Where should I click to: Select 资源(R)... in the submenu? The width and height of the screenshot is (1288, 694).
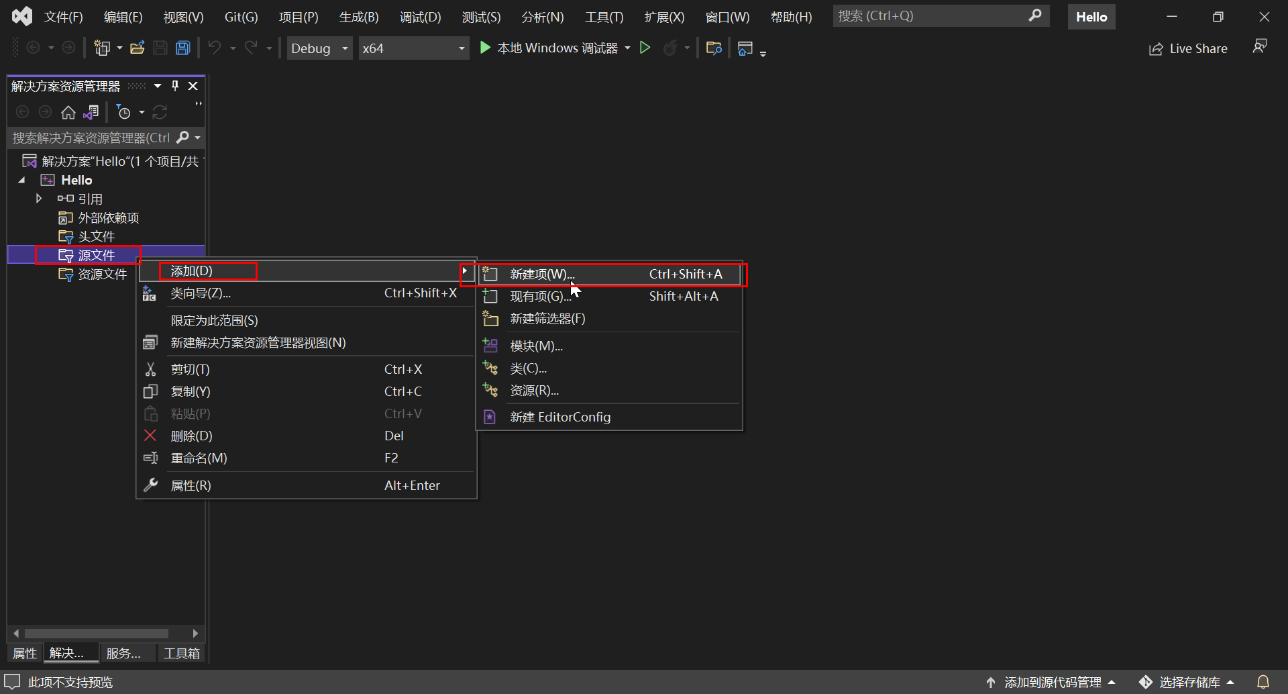[x=609, y=390]
